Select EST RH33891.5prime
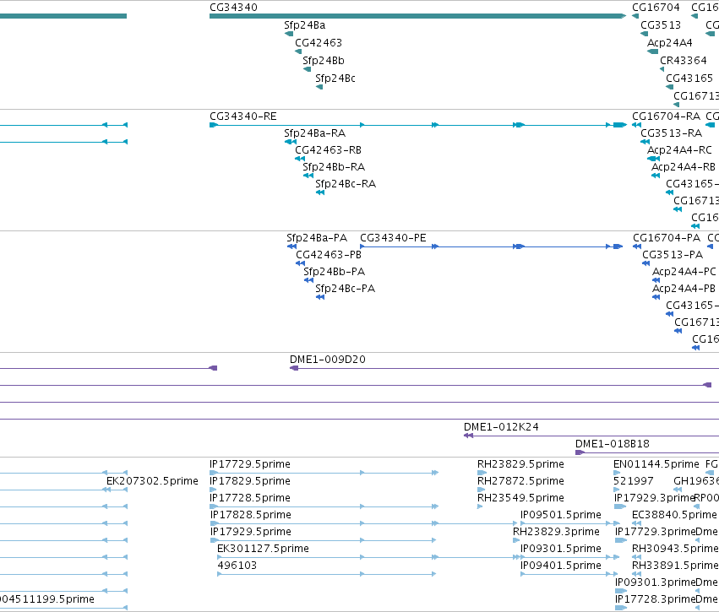The width and height of the screenshot is (719, 612). [636, 575]
